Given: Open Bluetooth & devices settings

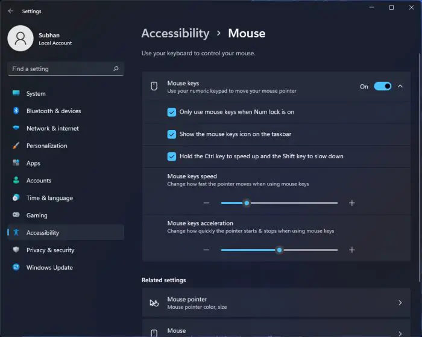Looking at the screenshot, I should (x=66, y=111).
